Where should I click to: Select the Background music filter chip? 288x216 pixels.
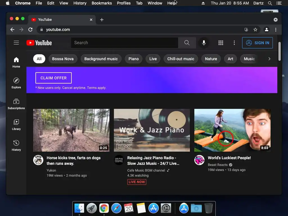click(101, 59)
